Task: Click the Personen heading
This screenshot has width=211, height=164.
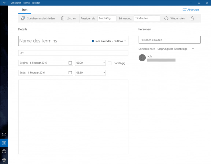Action: click(145, 29)
